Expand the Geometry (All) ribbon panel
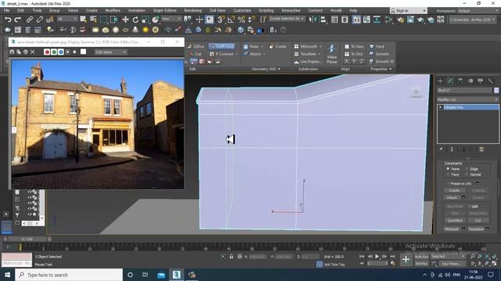The width and height of the screenshot is (501, 281). tap(266, 69)
